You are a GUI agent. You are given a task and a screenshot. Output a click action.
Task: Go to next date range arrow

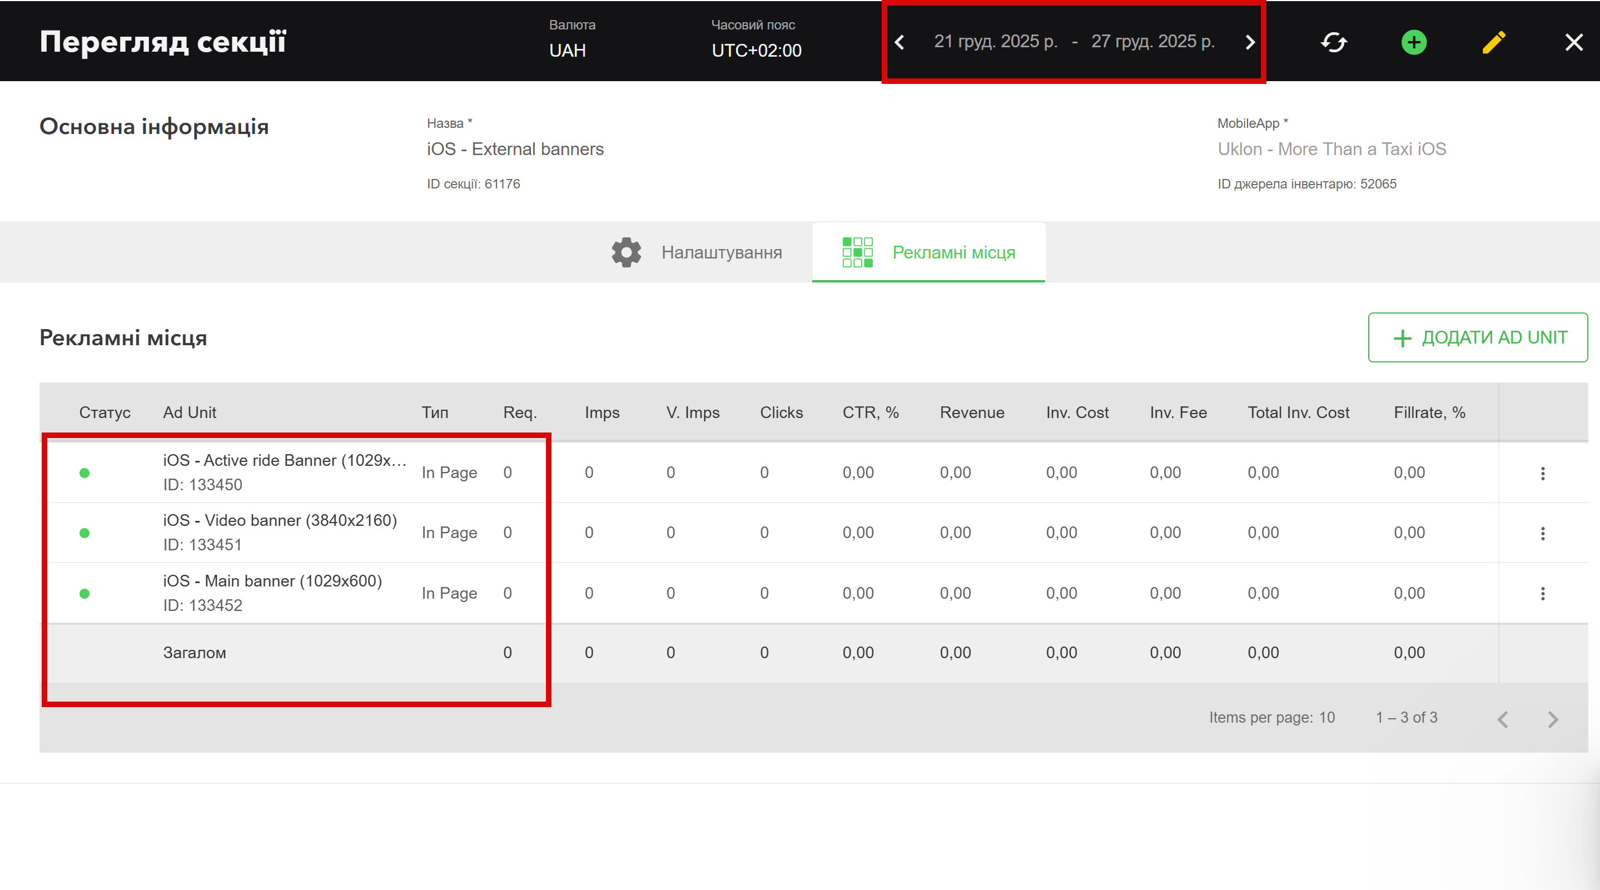[1250, 42]
